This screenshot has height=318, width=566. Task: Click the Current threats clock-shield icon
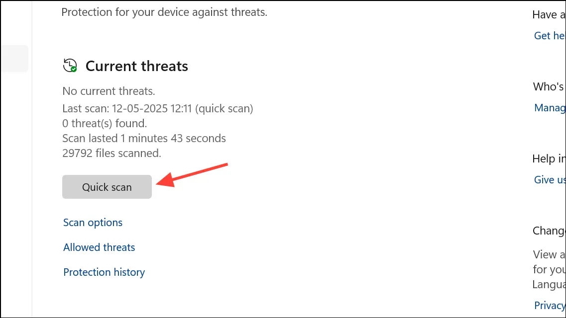70,66
